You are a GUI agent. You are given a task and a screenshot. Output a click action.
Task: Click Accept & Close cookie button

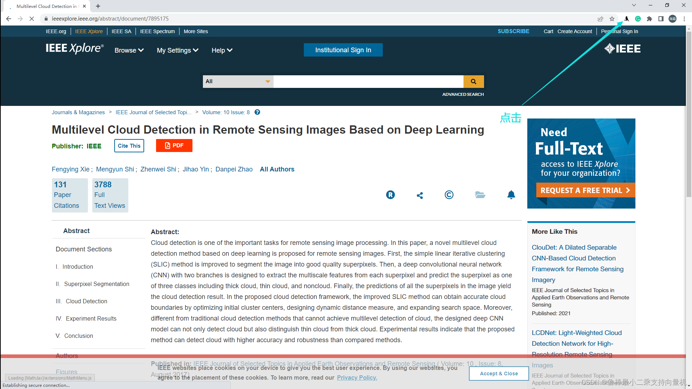pos(499,374)
